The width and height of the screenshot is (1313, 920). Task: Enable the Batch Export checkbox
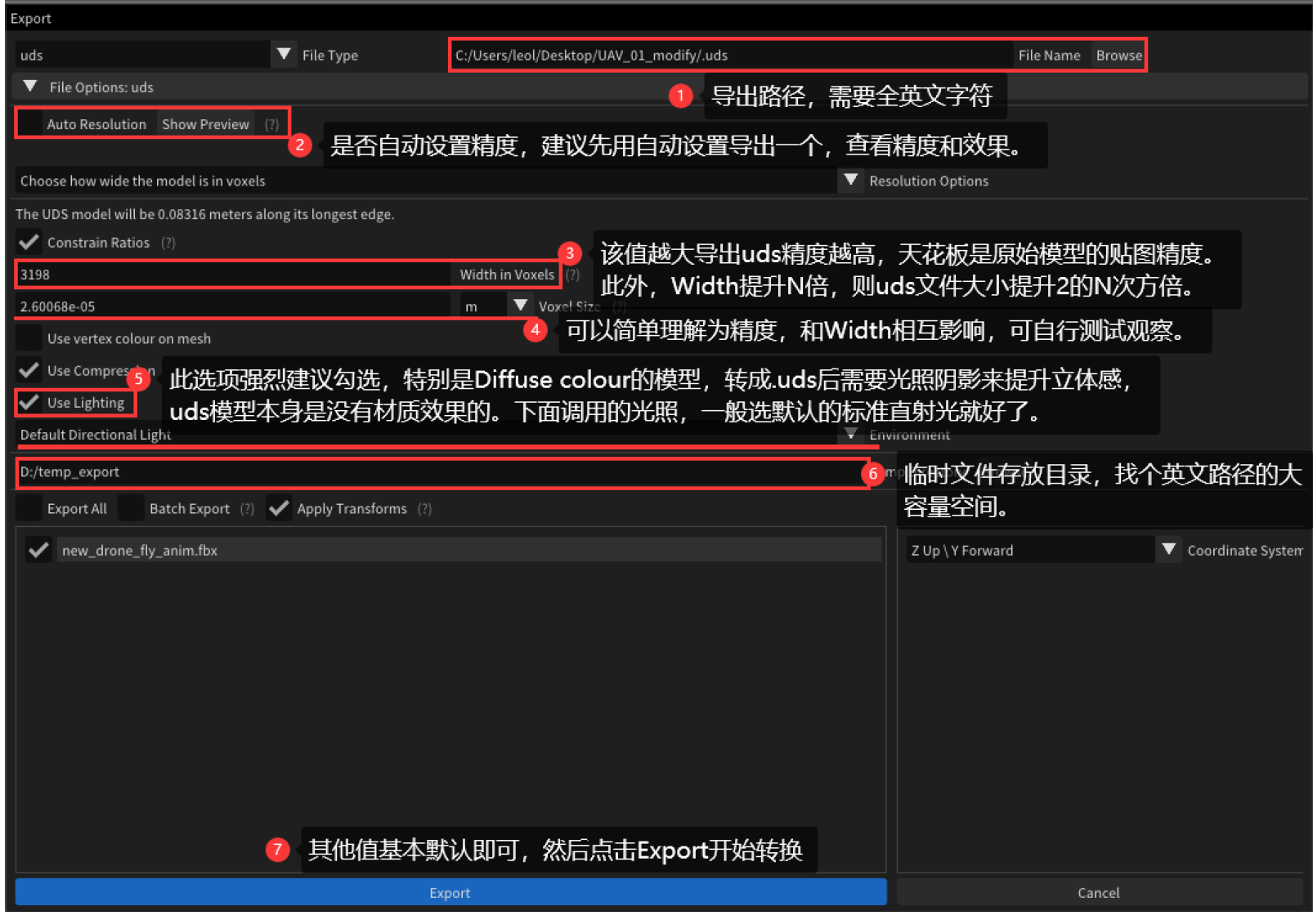[131, 508]
